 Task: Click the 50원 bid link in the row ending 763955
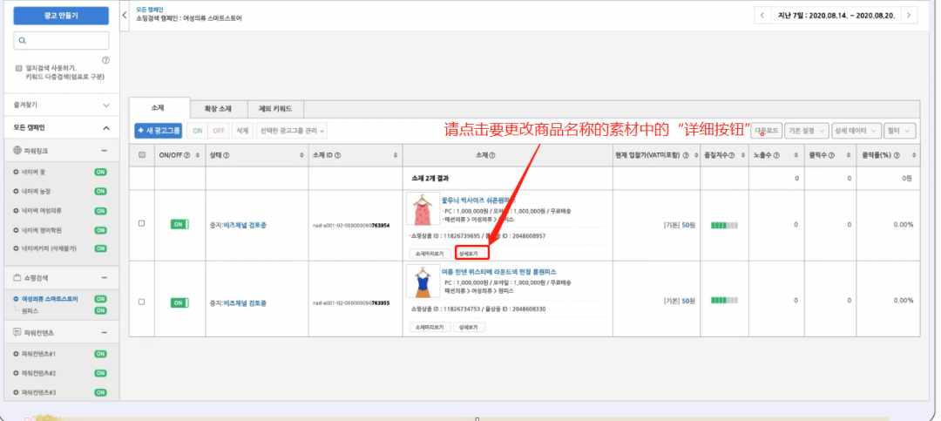tap(687, 301)
